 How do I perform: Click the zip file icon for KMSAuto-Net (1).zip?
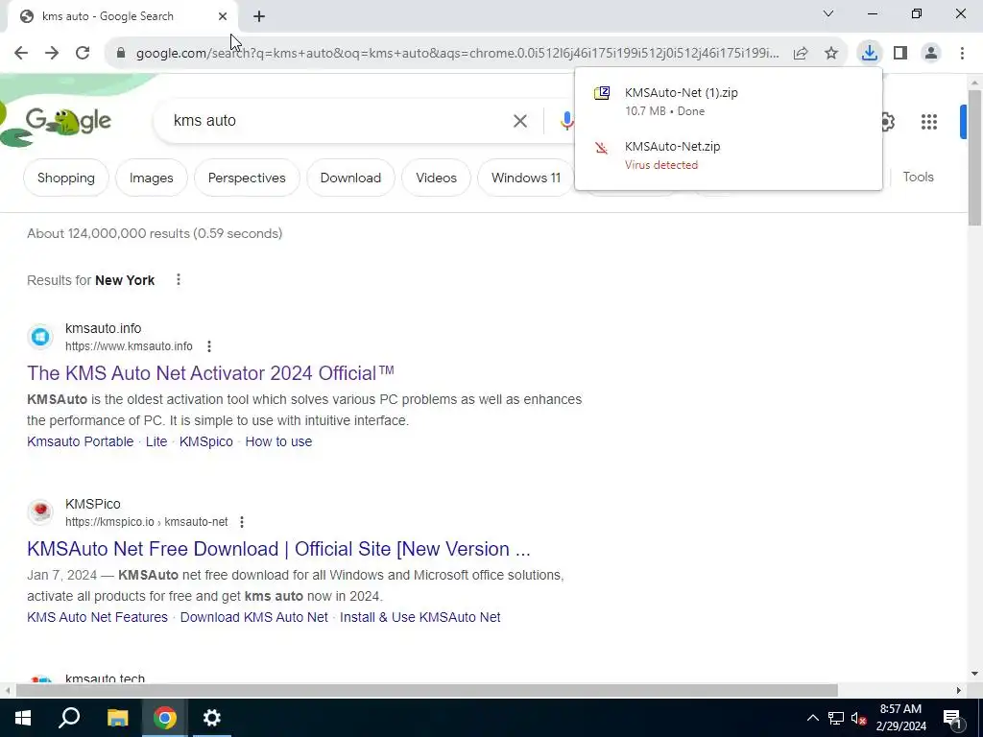tap(602, 93)
